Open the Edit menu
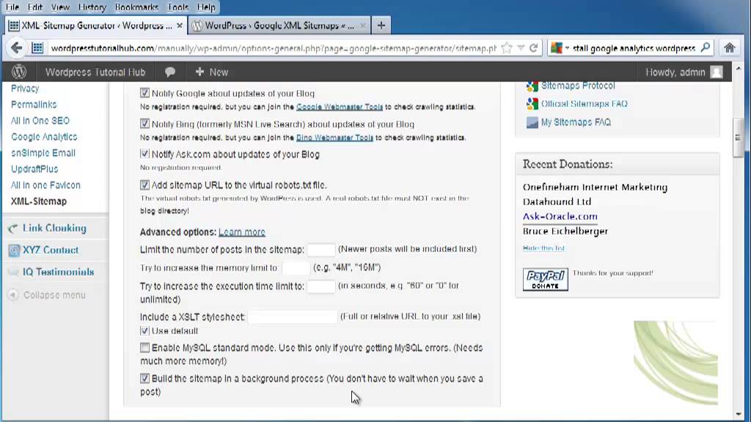The width and height of the screenshot is (751, 422). pyautogui.click(x=35, y=7)
